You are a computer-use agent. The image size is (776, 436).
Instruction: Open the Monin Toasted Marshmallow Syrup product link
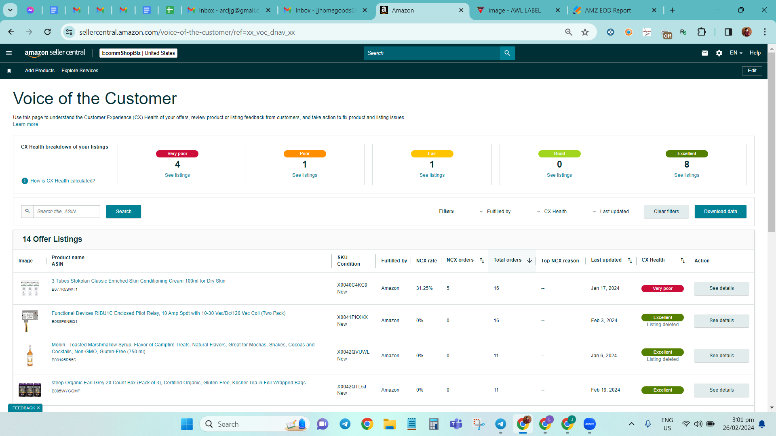(x=183, y=348)
